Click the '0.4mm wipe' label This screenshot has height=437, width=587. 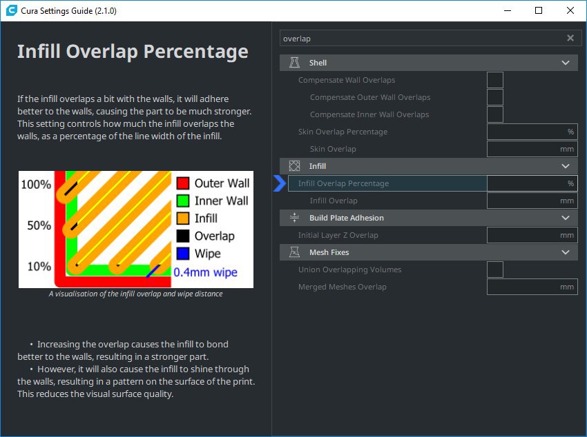(x=205, y=272)
